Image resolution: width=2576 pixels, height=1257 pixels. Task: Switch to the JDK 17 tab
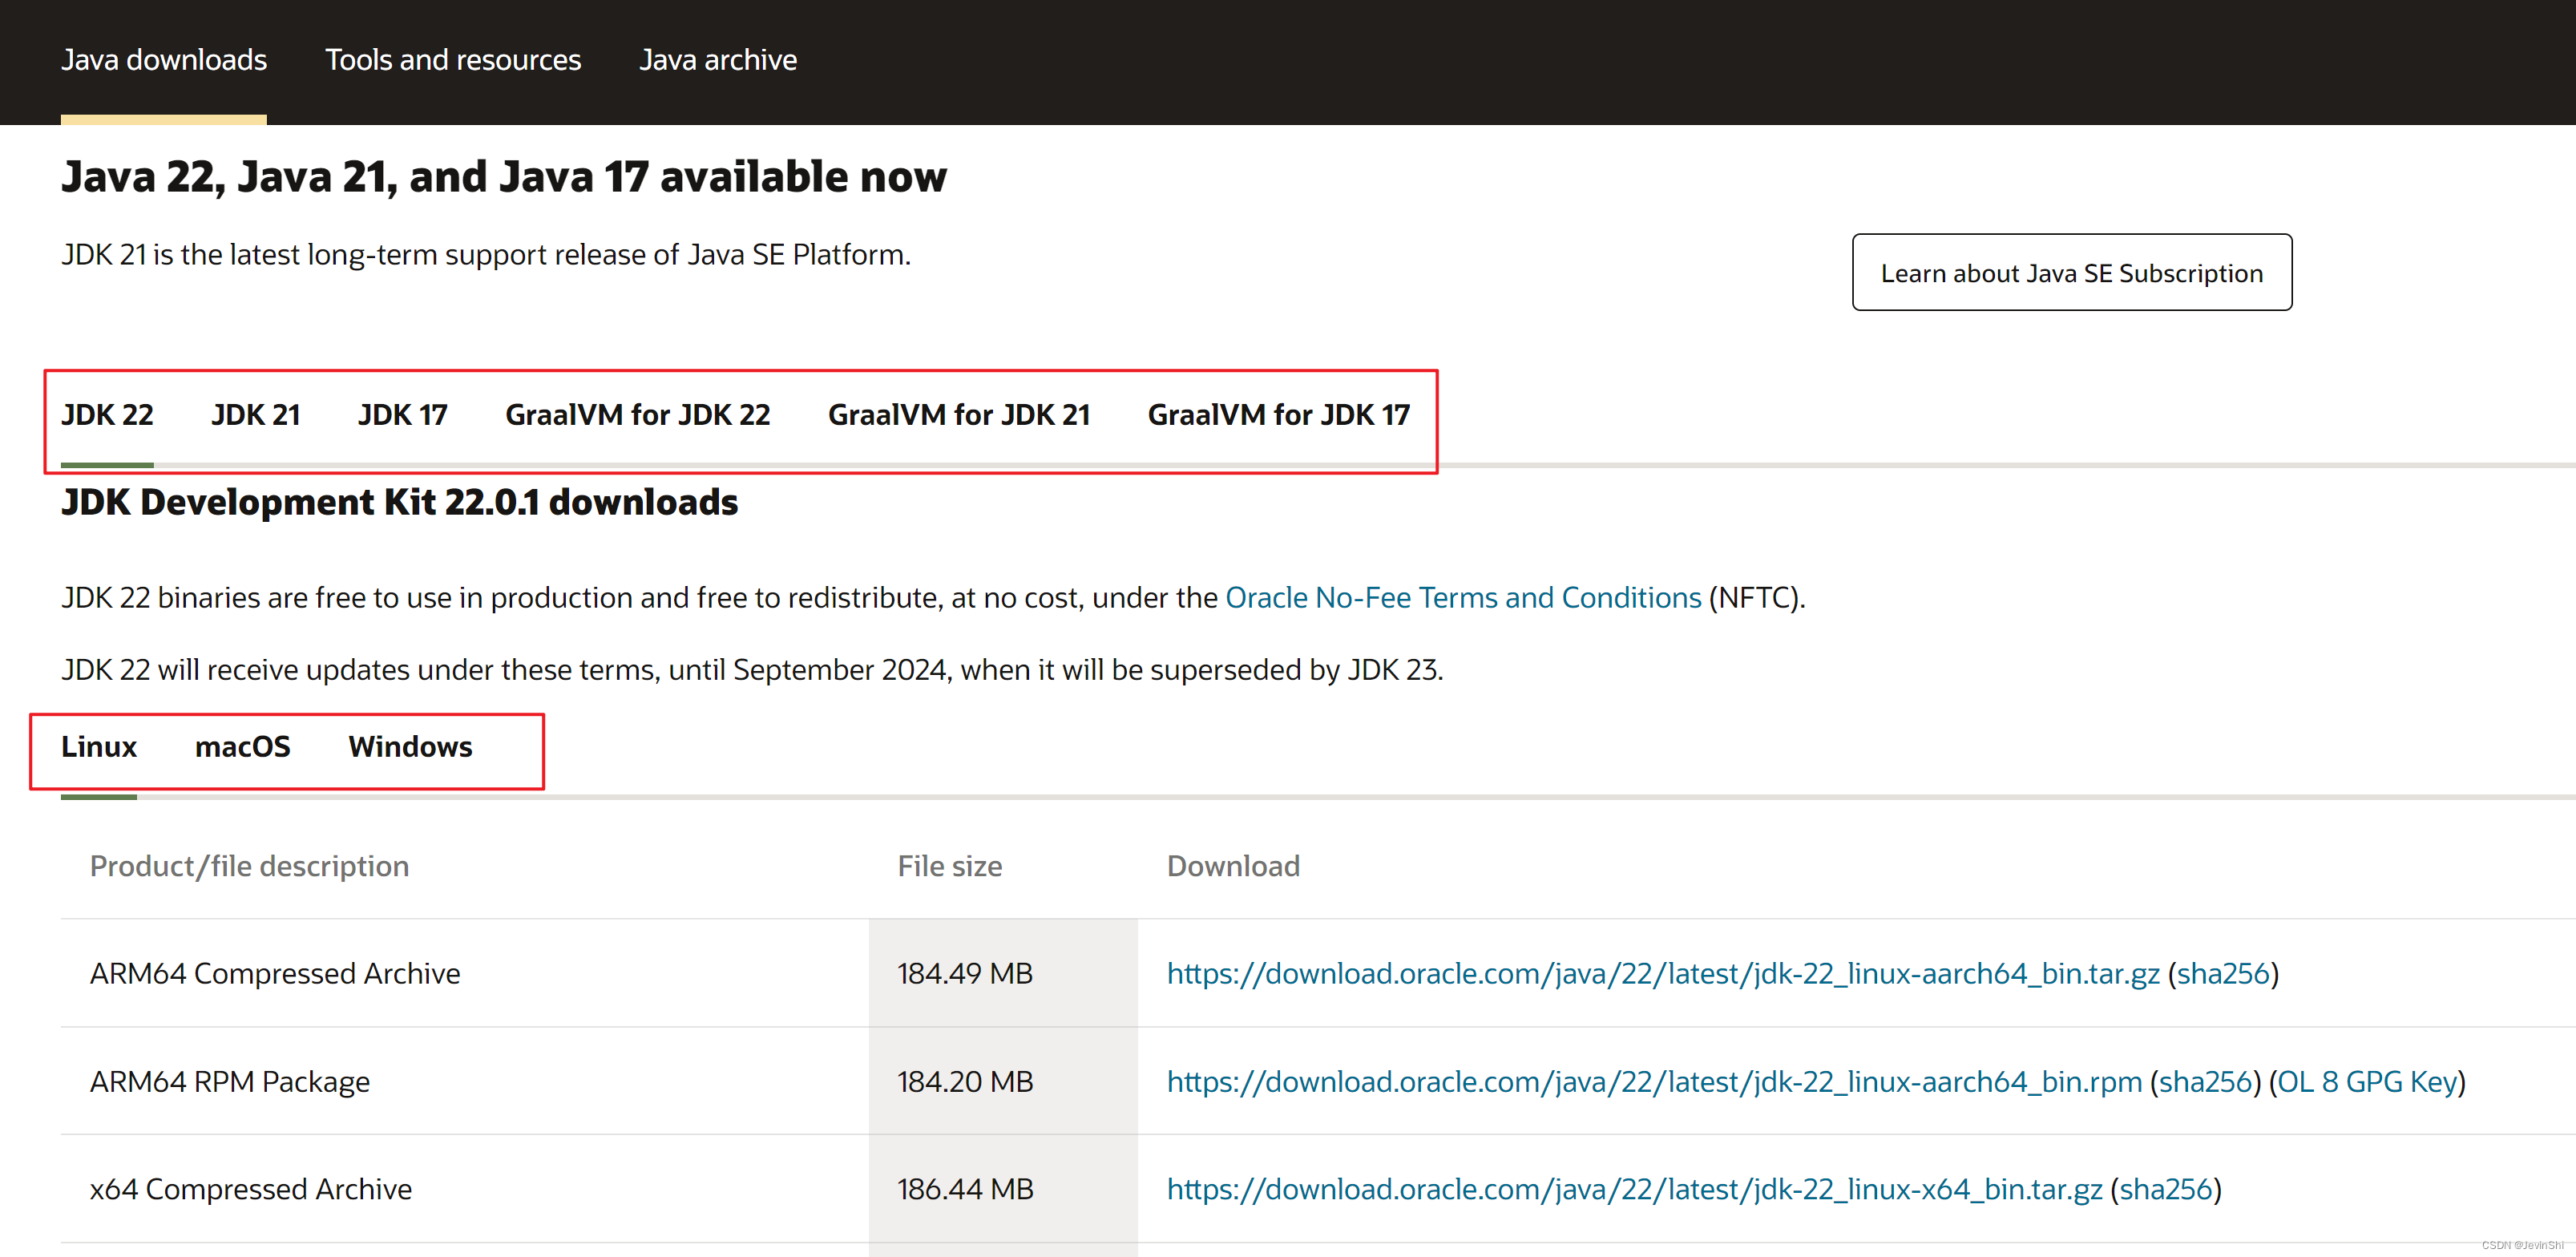pos(402,415)
